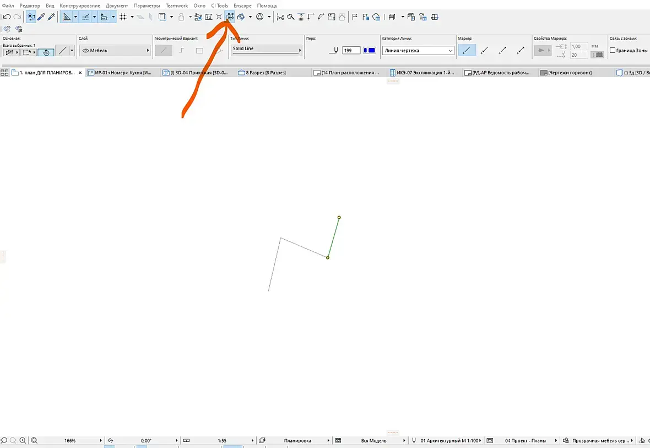Click the blue pen color swatch
Image resolution: width=650 pixels, height=448 pixels.
pos(370,50)
